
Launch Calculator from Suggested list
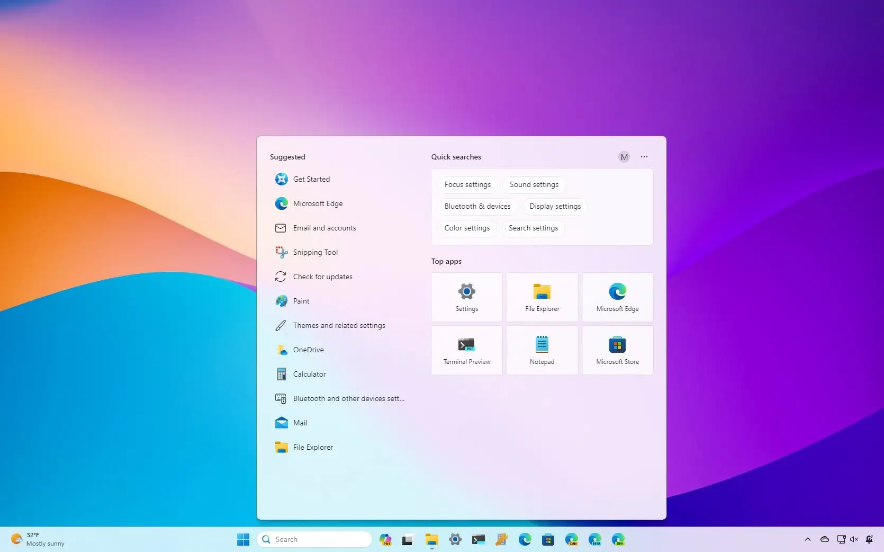click(x=339, y=374)
